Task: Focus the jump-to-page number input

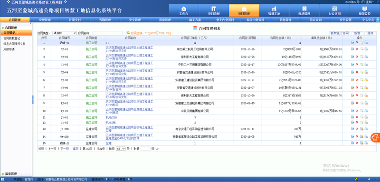Action: (x=145, y=149)
